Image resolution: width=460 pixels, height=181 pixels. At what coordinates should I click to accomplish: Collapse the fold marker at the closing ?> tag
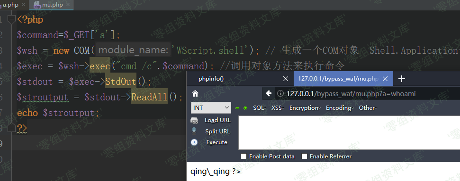(x=12, y=128)
